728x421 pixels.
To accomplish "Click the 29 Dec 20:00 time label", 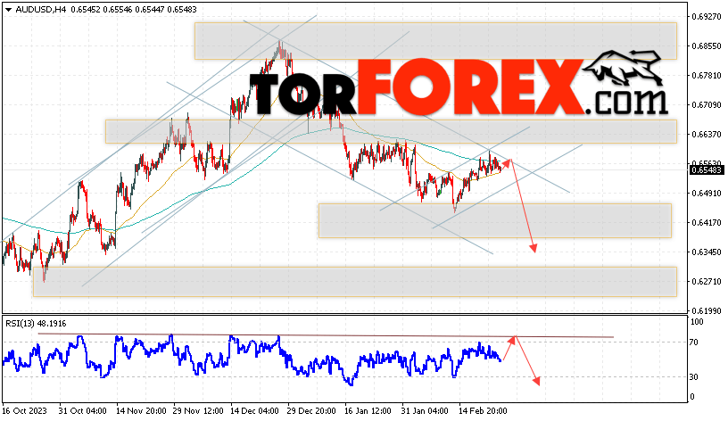I will [311, 411].
